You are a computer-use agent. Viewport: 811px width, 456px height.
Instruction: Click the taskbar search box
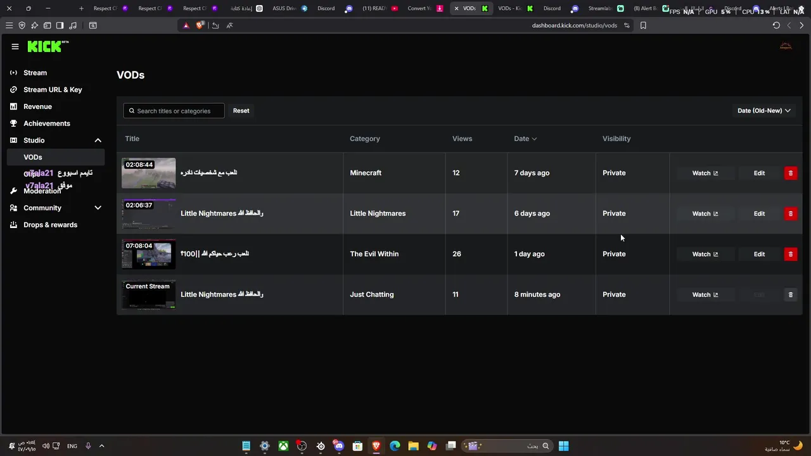point(507,446)
